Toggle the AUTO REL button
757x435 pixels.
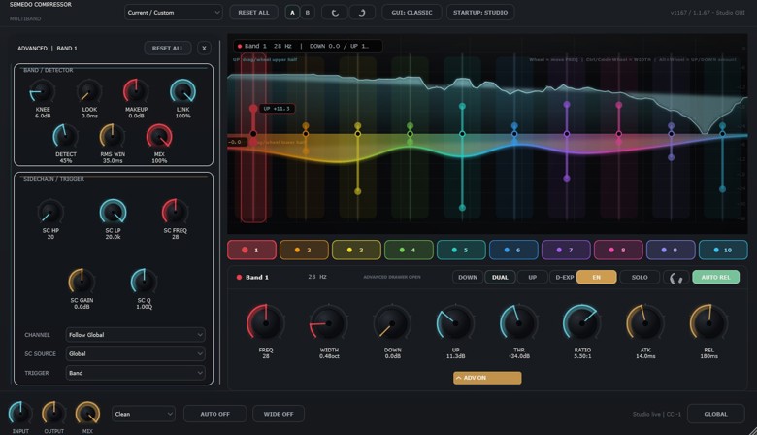pyautogui.click(x=715, y=278)
